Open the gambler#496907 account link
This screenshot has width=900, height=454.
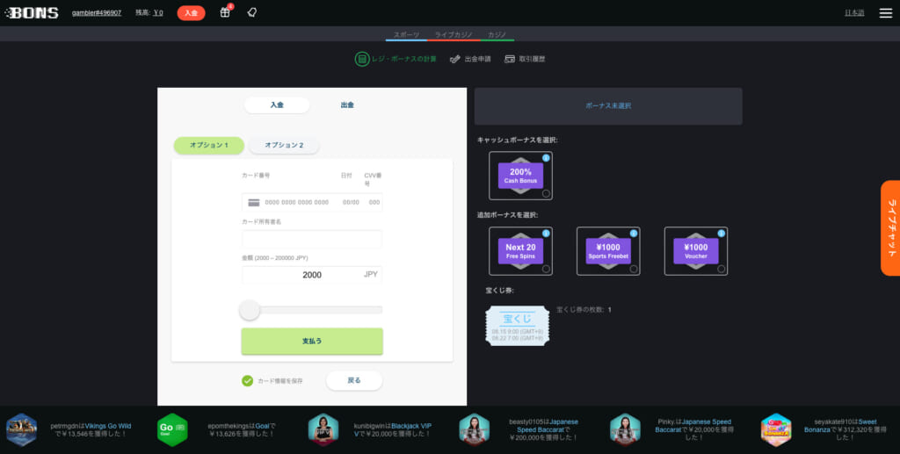pos(97,12)
